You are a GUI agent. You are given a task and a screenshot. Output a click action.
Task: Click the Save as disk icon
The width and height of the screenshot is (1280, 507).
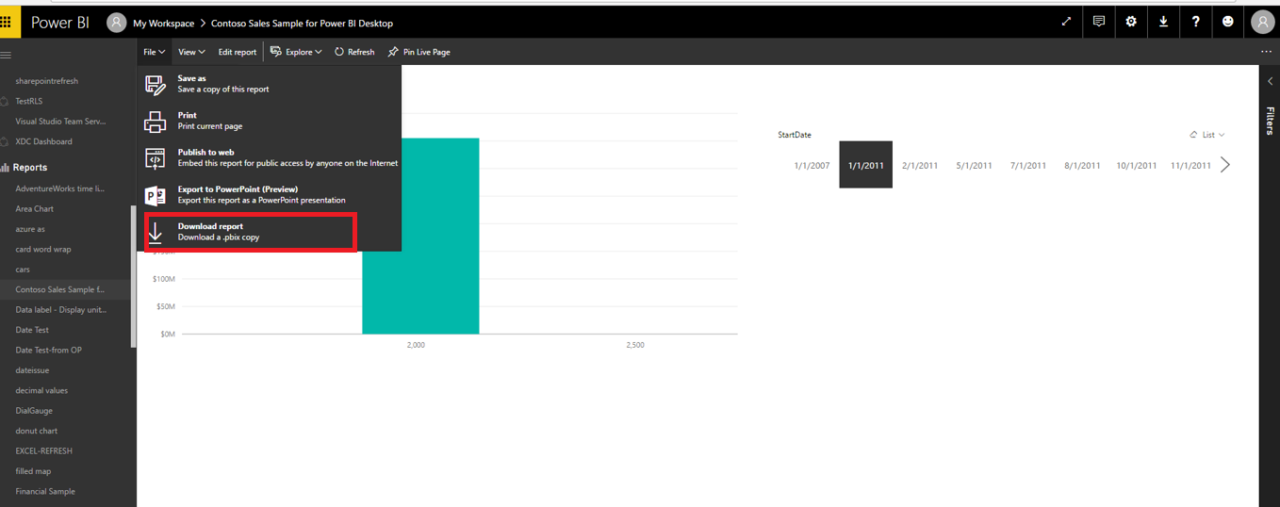tap(156, 84)
